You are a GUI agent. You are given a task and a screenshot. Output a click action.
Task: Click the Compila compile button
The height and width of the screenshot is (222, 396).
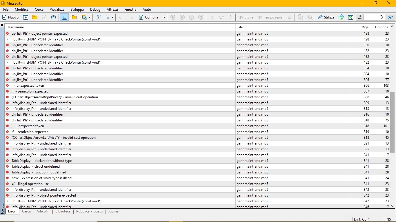coord(149,17)
